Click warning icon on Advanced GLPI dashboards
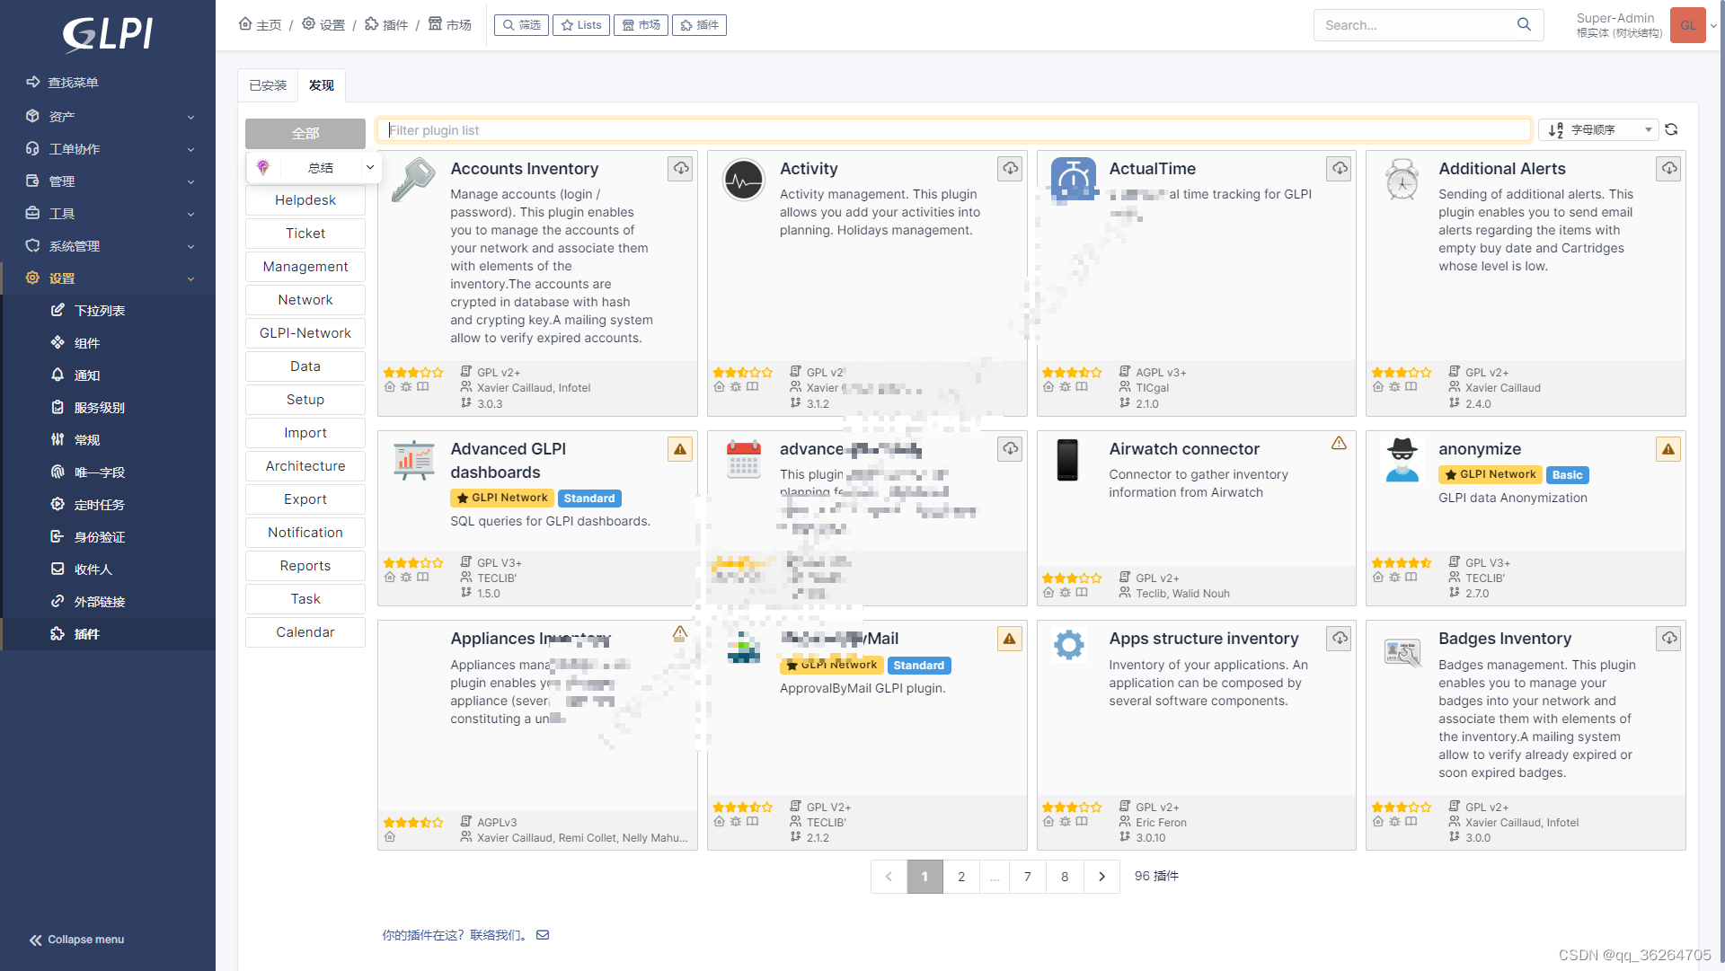This screenshot has width=1725, height=971. coord(680,449)
